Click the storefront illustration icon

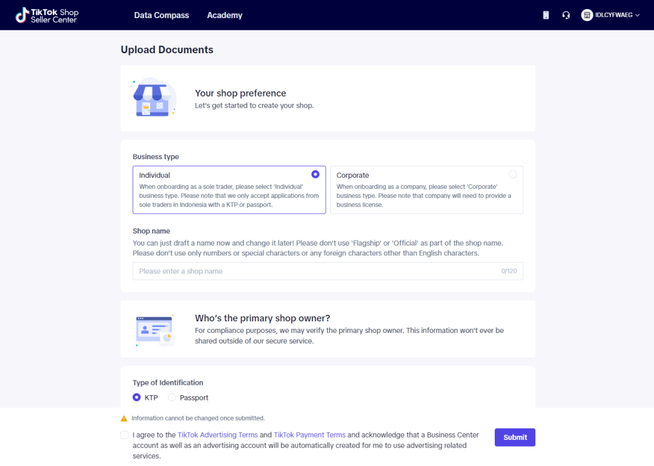coord(153,97)
